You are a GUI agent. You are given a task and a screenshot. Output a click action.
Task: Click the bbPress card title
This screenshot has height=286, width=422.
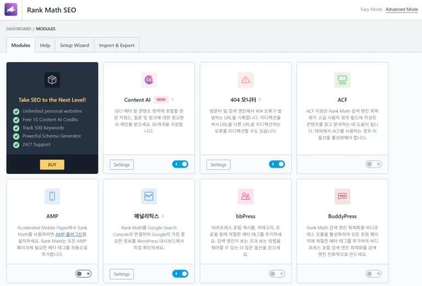[x=246, y=216]
